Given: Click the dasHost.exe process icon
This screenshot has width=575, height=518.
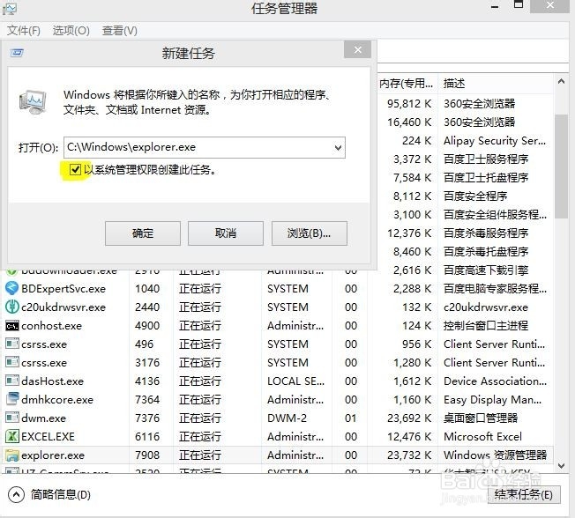Looking at the screenshot, I should [11, 381].
